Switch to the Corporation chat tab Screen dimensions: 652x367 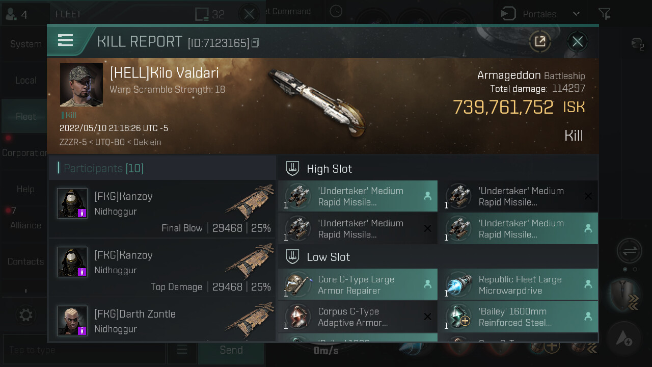click(x=25, y=152)
